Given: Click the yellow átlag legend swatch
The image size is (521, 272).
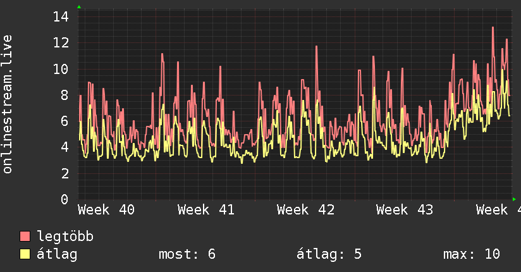Looking at the screenshot, I should (25, 254).
